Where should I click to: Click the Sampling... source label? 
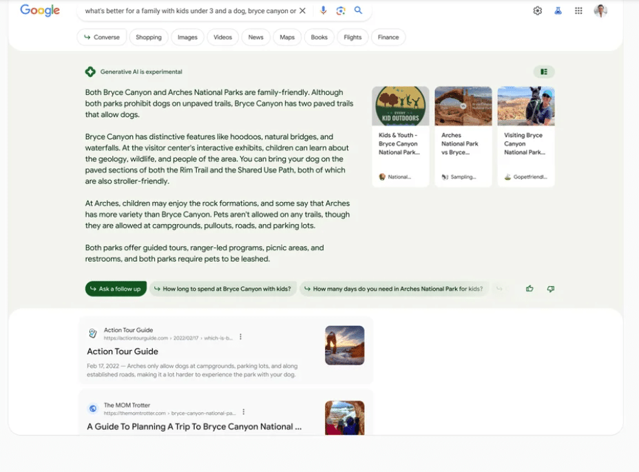(x=463, y=177)
